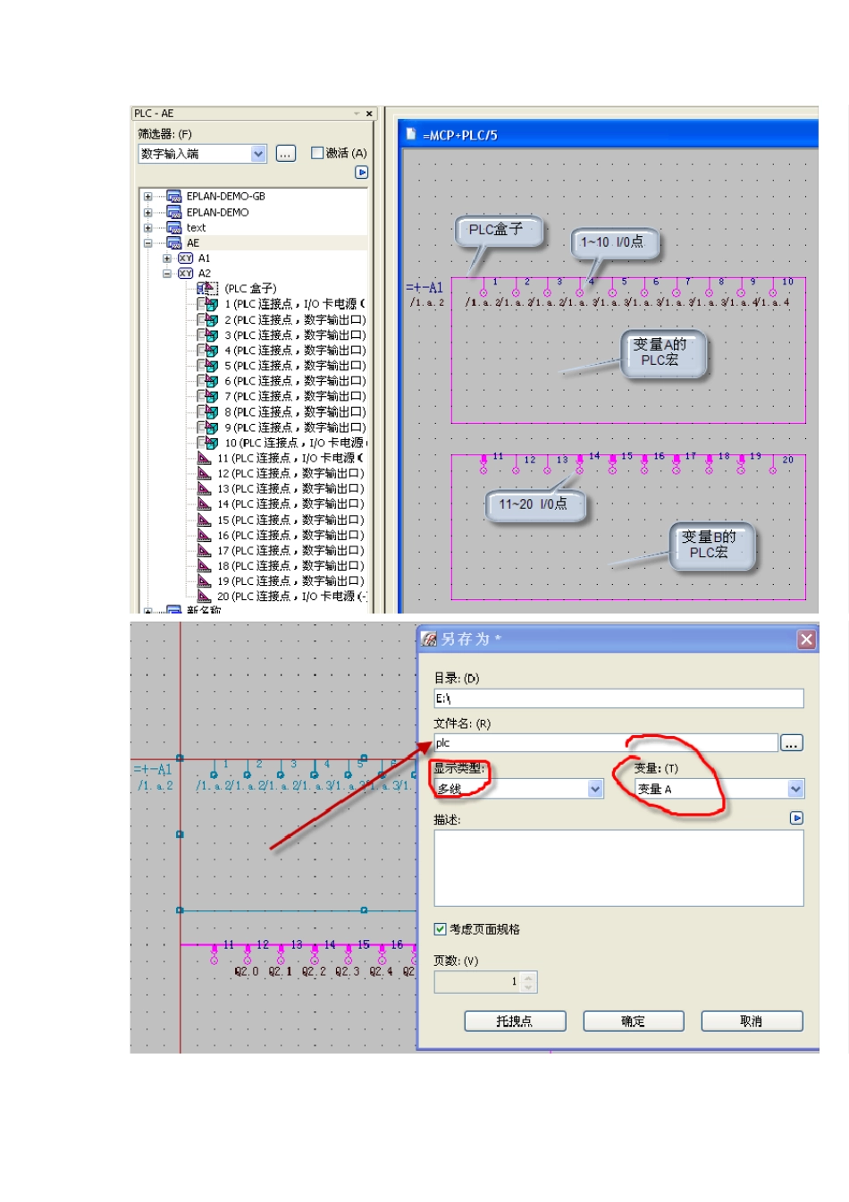Expand the EPLAN-DEMO tree node
Screen dimensions: 849x1202
pos(148,212)
